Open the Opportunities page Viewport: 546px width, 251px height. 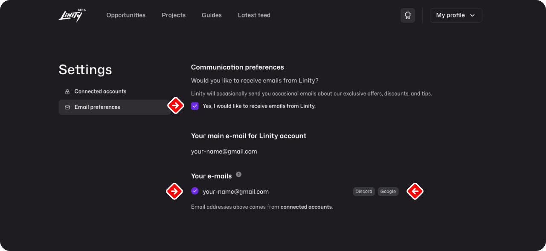[126, 15]
